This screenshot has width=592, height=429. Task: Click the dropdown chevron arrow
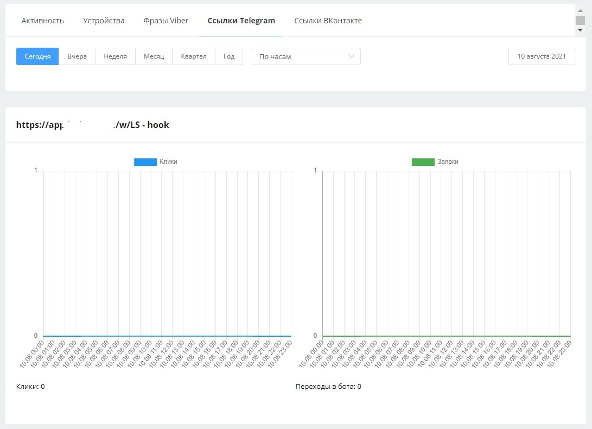(351, 56)
